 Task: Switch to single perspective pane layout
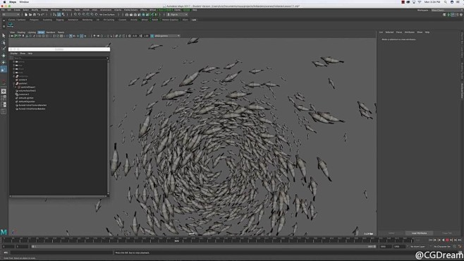pyautogui.click(x=4, y=92)
